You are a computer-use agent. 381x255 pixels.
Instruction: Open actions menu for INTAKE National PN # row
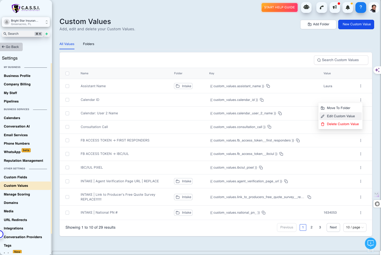point(361,213)
